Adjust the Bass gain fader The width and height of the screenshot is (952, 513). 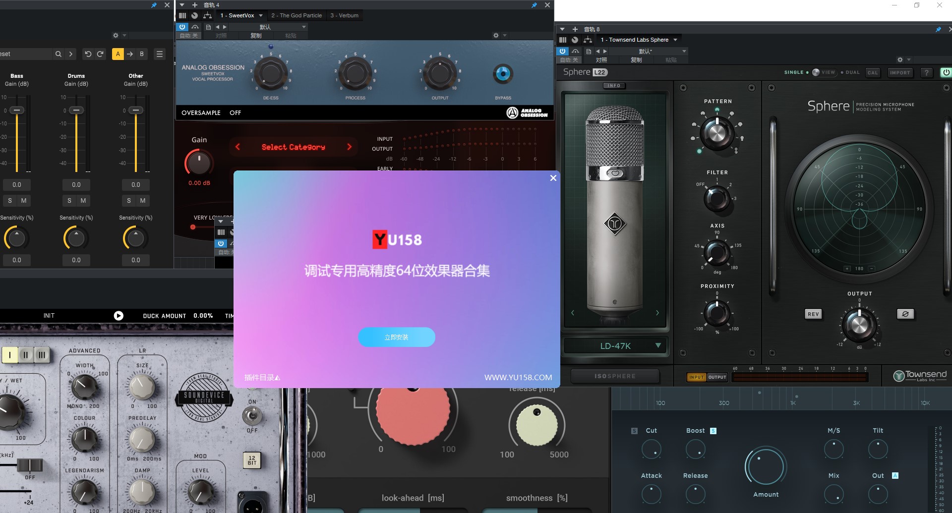coord(17,110)
